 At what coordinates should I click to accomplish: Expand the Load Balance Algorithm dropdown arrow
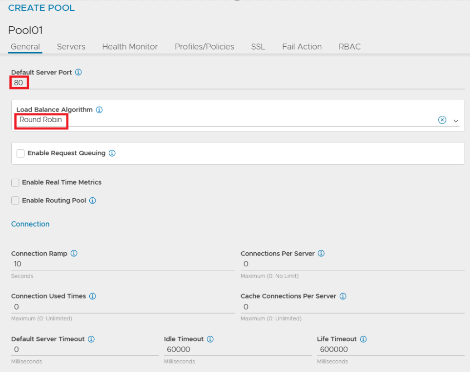click(x=456, y=121)
